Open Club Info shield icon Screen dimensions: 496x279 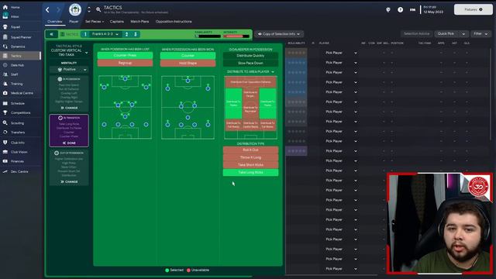tap(5, 143)
